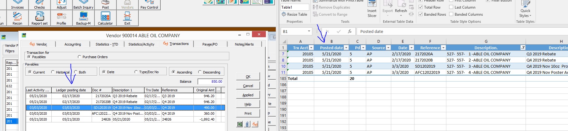The image size is (568, 131).
Task: Open the Profile tool
Action: tap(61, 18)
